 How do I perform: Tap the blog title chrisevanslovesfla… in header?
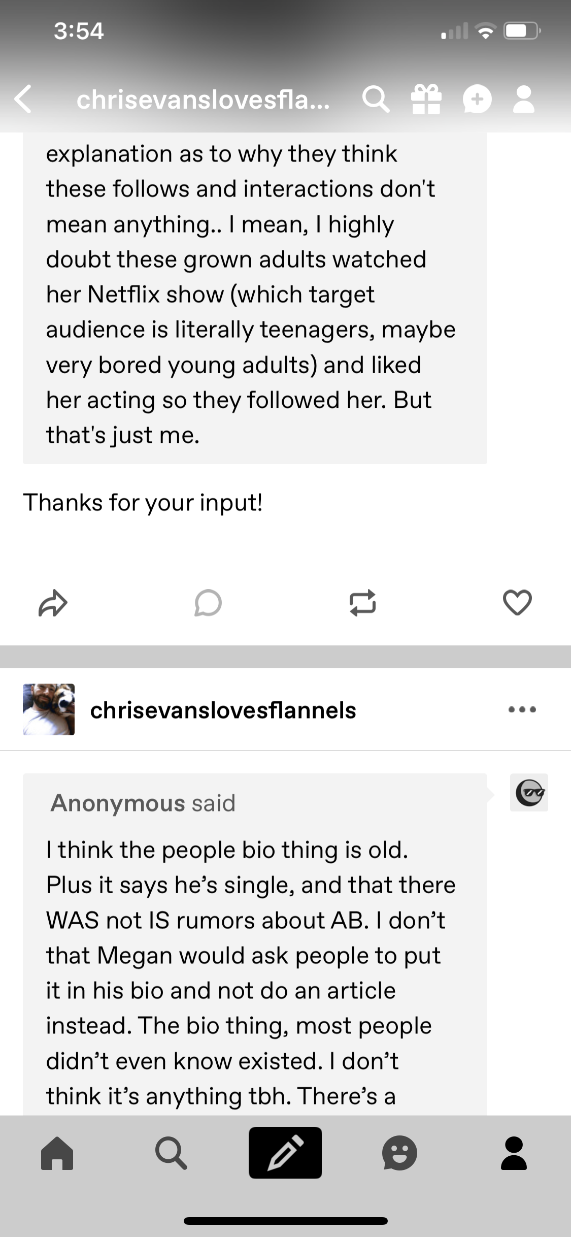click(203, 100)
